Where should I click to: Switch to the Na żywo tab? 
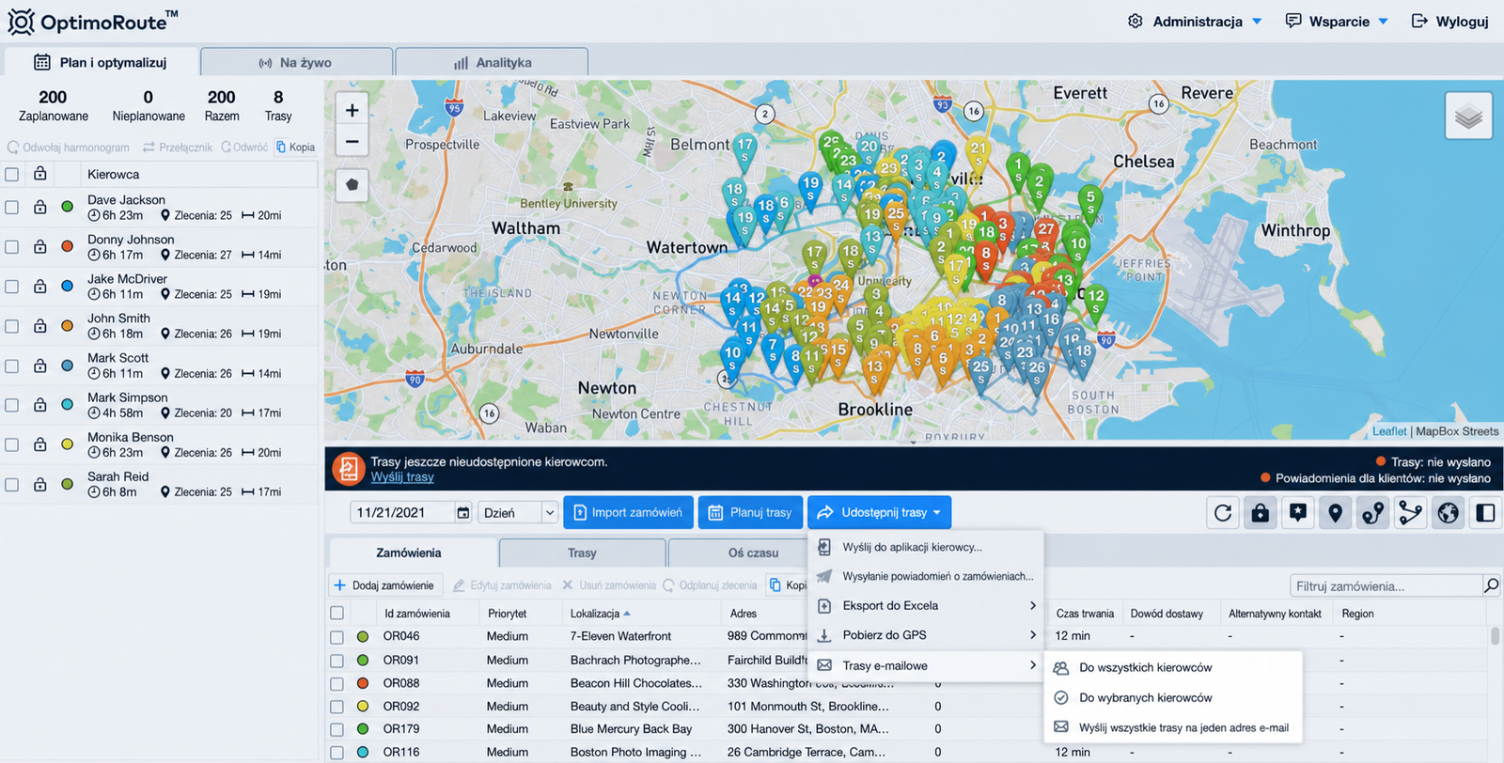(x=296, y=63)
